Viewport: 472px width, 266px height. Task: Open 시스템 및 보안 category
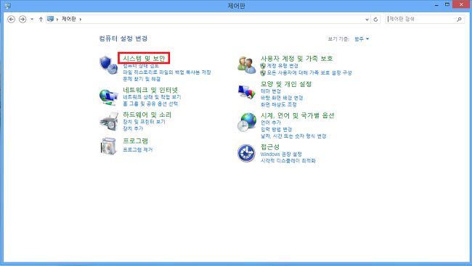coord(144,58)
